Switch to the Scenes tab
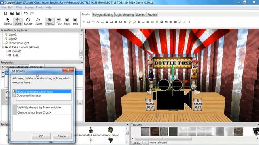259x145 pixels. (140, 14)
